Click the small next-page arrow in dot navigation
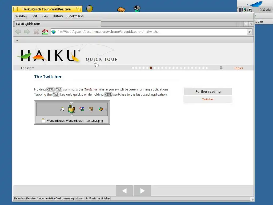This screenshot has width=273, height=205. (207, 68)
